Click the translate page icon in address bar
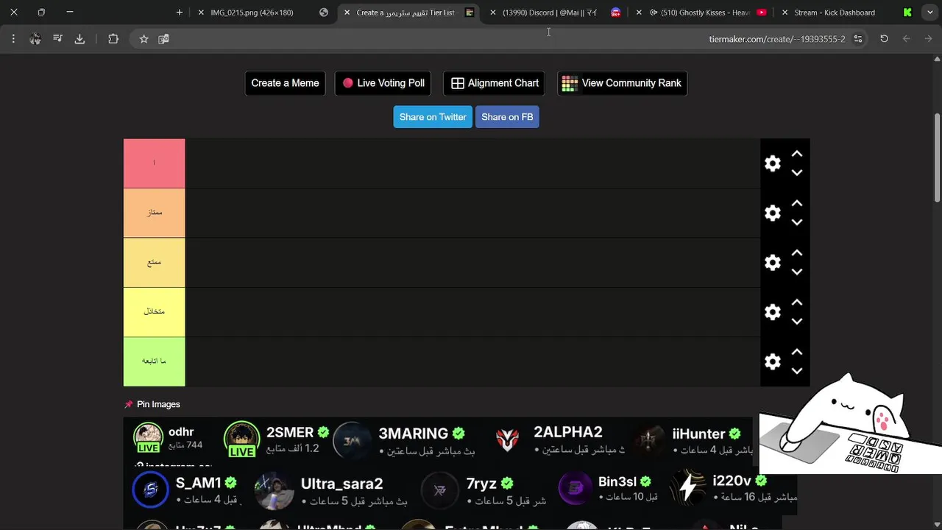Viewport: 942px width, 530px height. [163, 39]
